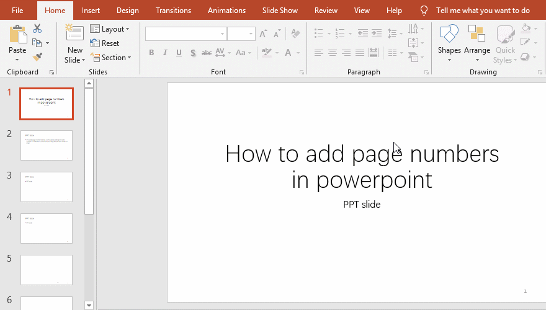
Task: Click the Text Shadow S icon
Action: 192,53
